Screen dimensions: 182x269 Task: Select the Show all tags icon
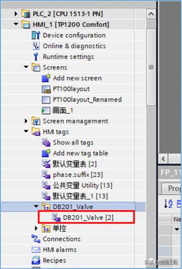click(x=46, y=143)
